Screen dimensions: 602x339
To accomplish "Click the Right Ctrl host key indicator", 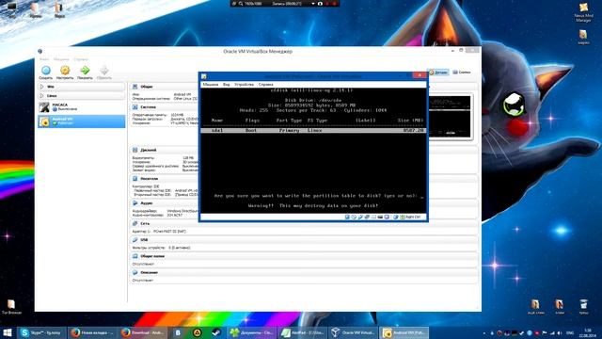I will (412, 218).
